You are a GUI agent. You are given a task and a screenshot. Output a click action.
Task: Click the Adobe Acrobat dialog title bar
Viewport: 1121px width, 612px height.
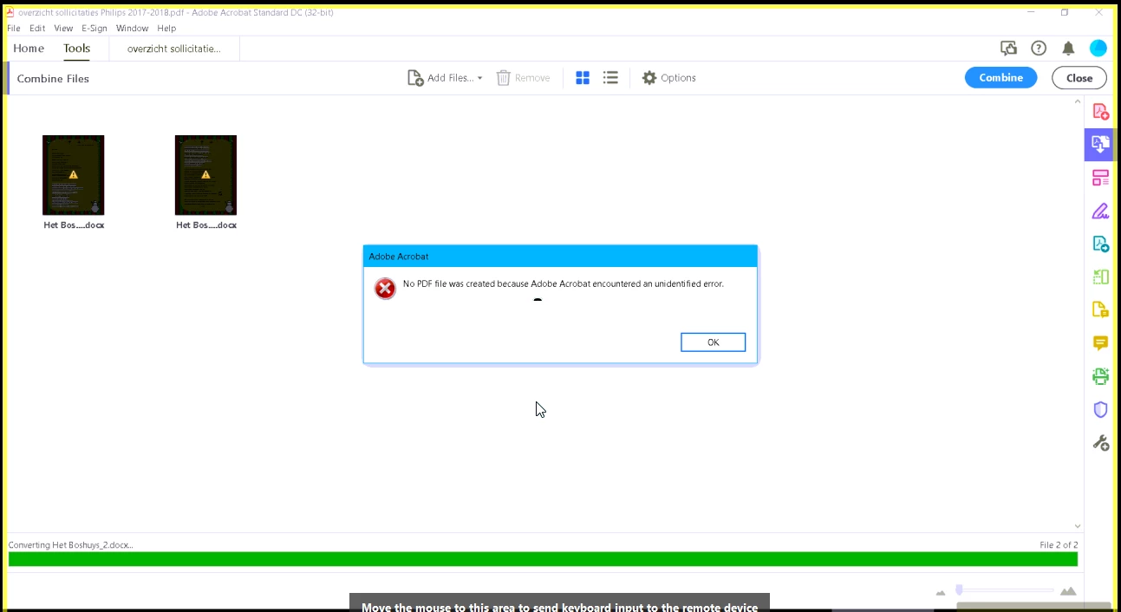point(560,257)
